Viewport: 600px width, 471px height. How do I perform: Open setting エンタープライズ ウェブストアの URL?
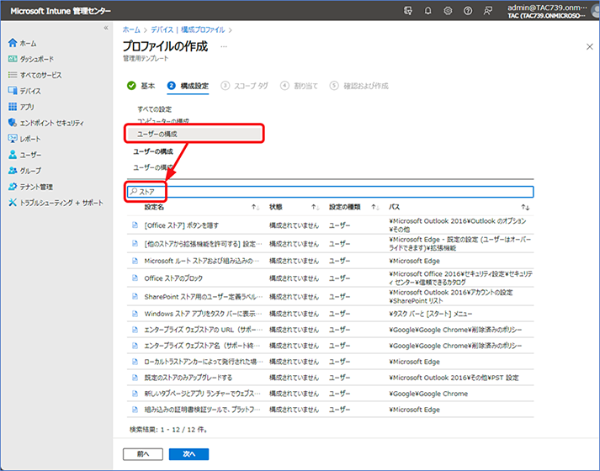coord(203,330)
